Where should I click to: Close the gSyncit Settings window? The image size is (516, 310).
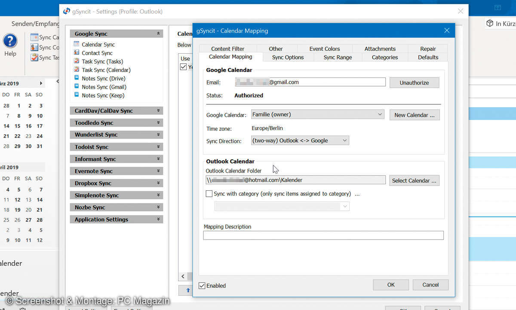(x=461, y=12)
